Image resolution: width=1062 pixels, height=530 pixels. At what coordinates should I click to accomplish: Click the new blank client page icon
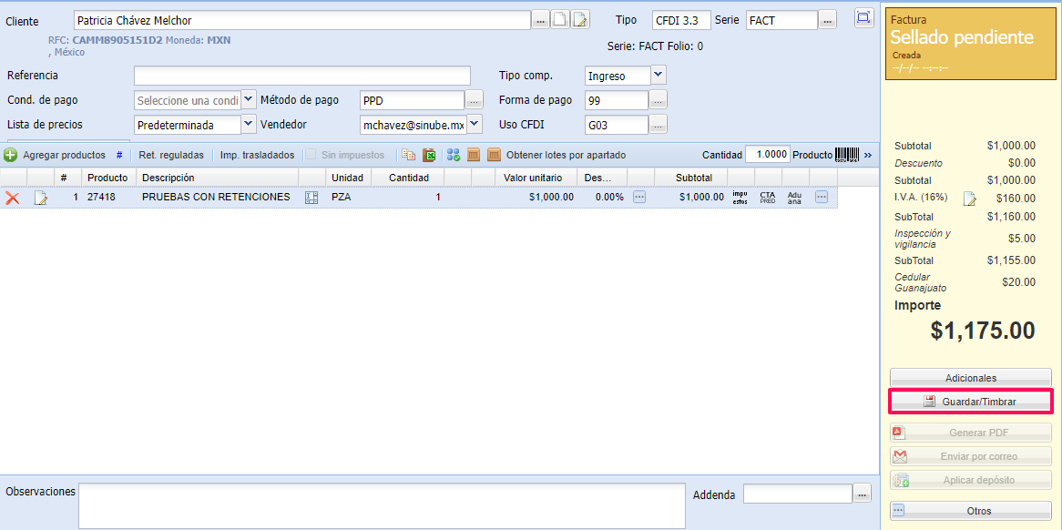click(561, 20)
